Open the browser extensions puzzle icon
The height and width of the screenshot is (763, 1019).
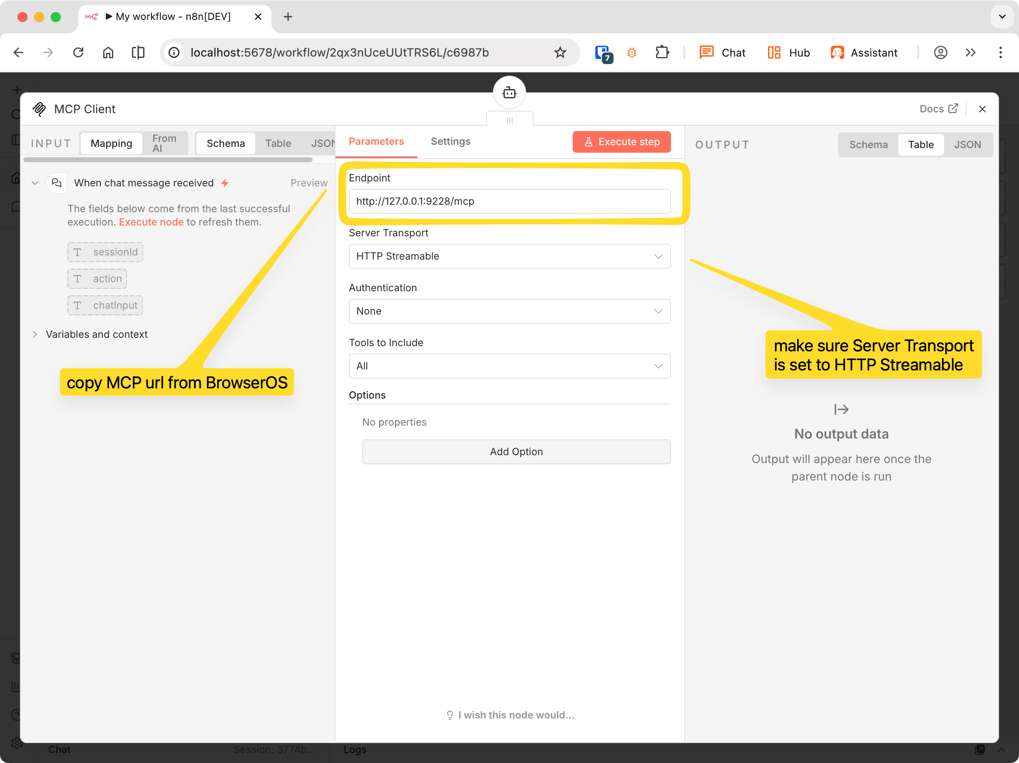tap(662, 52)
